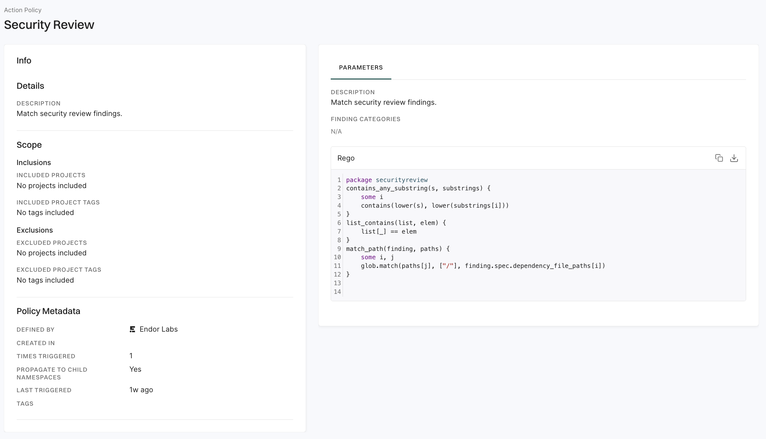This screenshot has height=439, width=766.
Task: Click the Included Projects empty text
Action: pyautogui.click(x=51, y=186)
